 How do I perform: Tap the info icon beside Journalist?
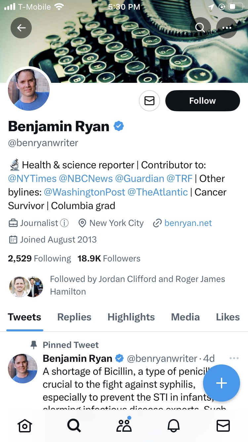64,223
